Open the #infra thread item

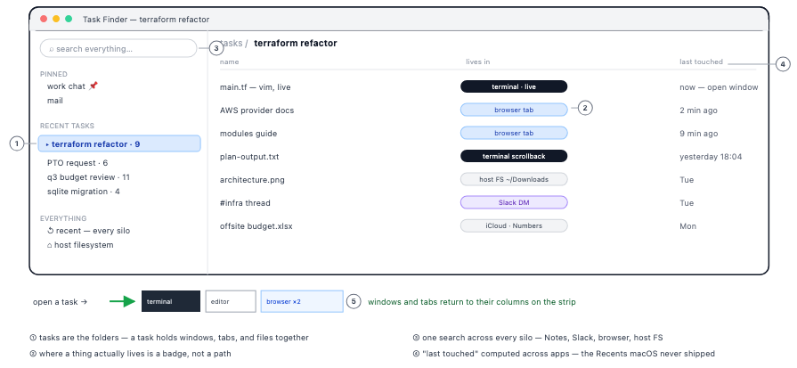[245, 203]
